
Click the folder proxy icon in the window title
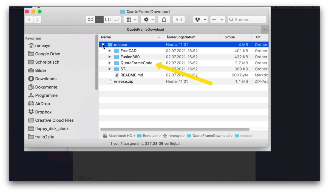tap(123, 12)
